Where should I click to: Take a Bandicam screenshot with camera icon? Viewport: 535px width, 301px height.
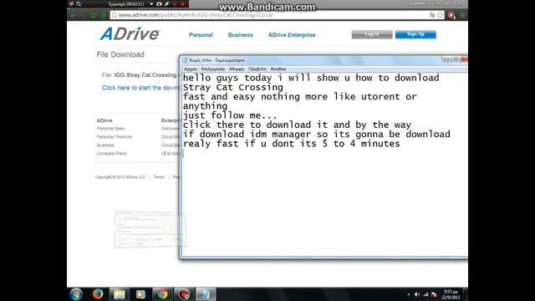(x=159, y=4)
